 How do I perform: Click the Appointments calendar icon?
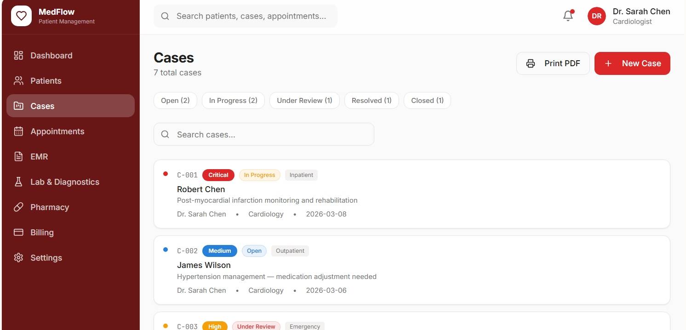pyautogui.click(x=18, y=131)
